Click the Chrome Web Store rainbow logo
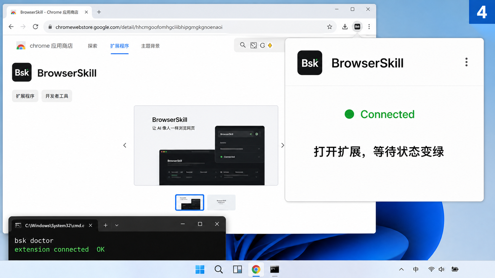The image size is (495, 278). point(21,46)
